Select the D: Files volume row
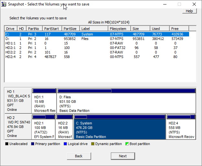This screenshot has width=202, height=166. coord(97,39)
